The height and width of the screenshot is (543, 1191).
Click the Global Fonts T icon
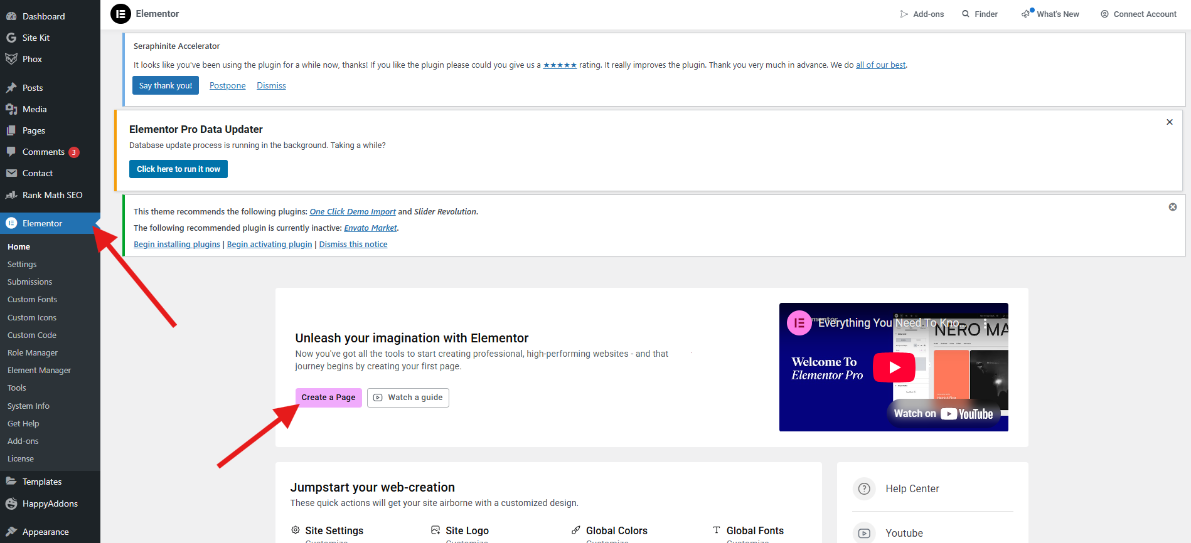tap(717, 530)
